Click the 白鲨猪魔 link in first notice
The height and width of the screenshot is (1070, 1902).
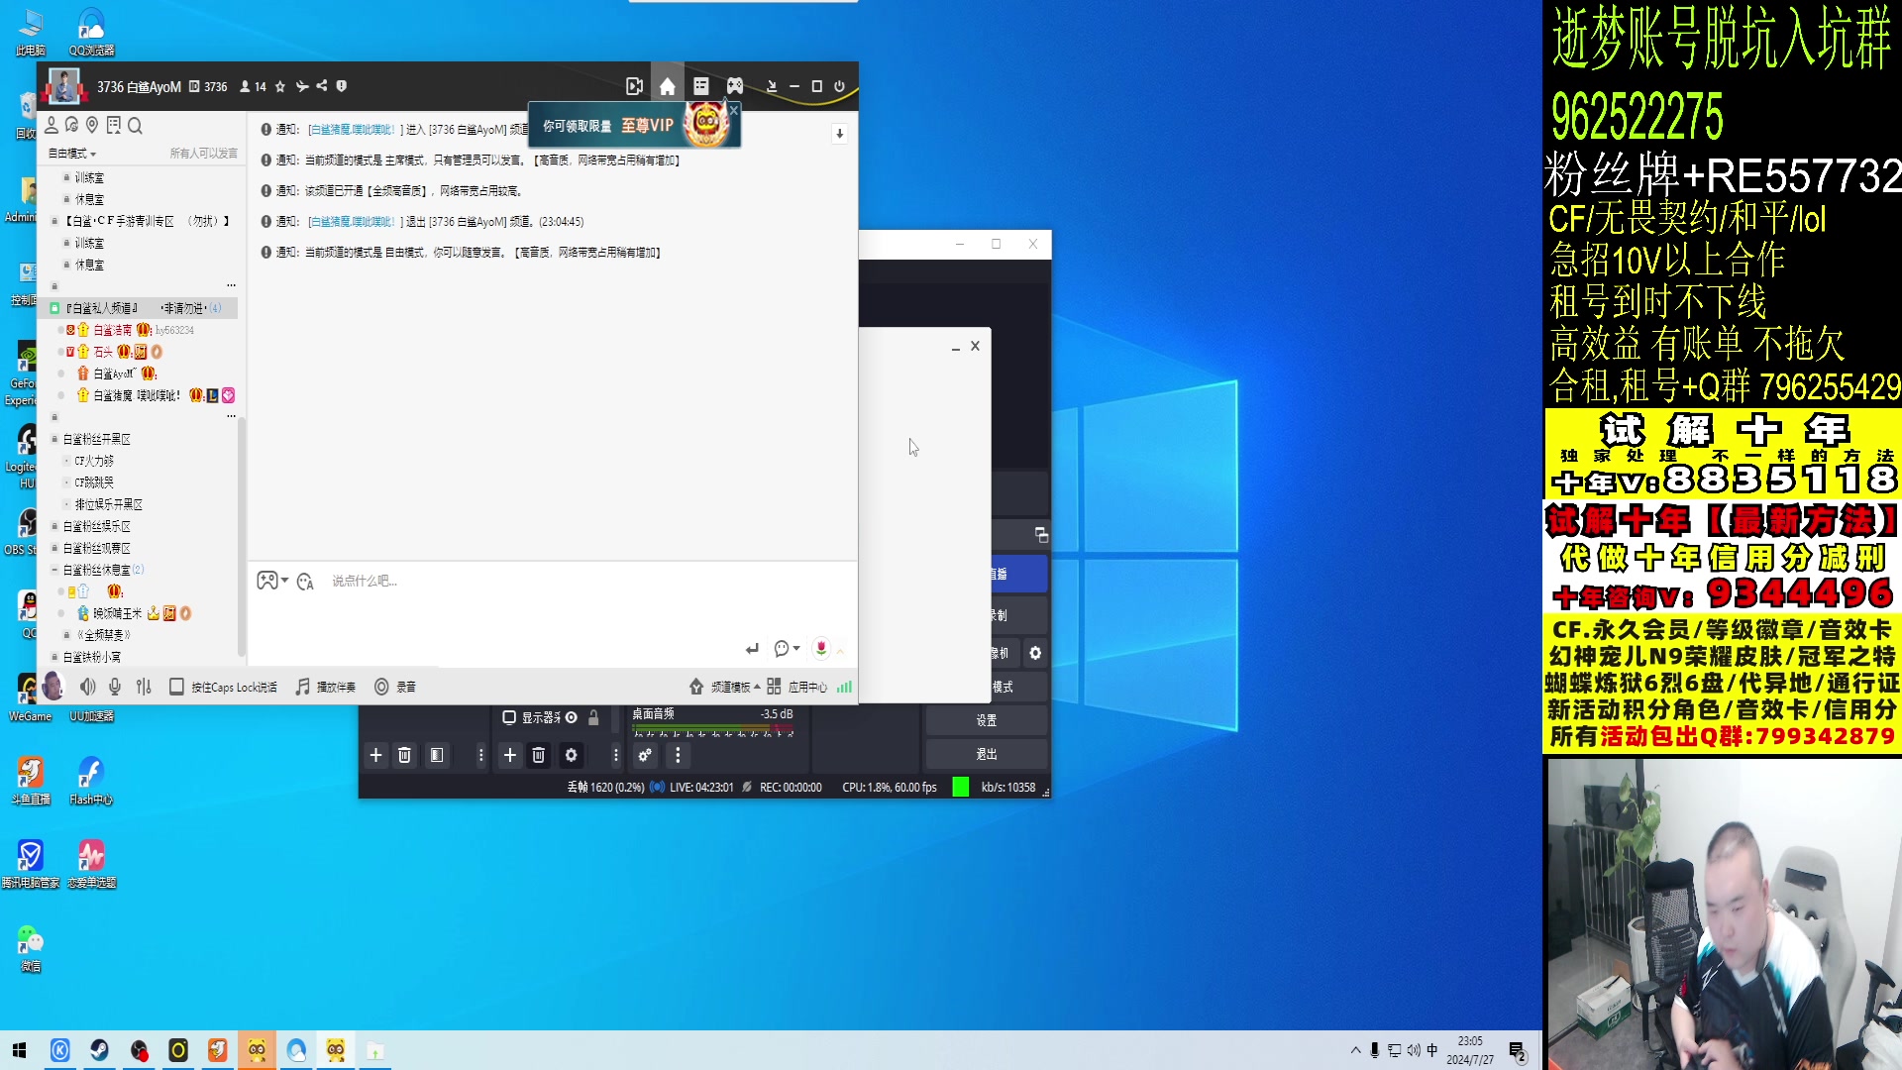click(352, 130)
